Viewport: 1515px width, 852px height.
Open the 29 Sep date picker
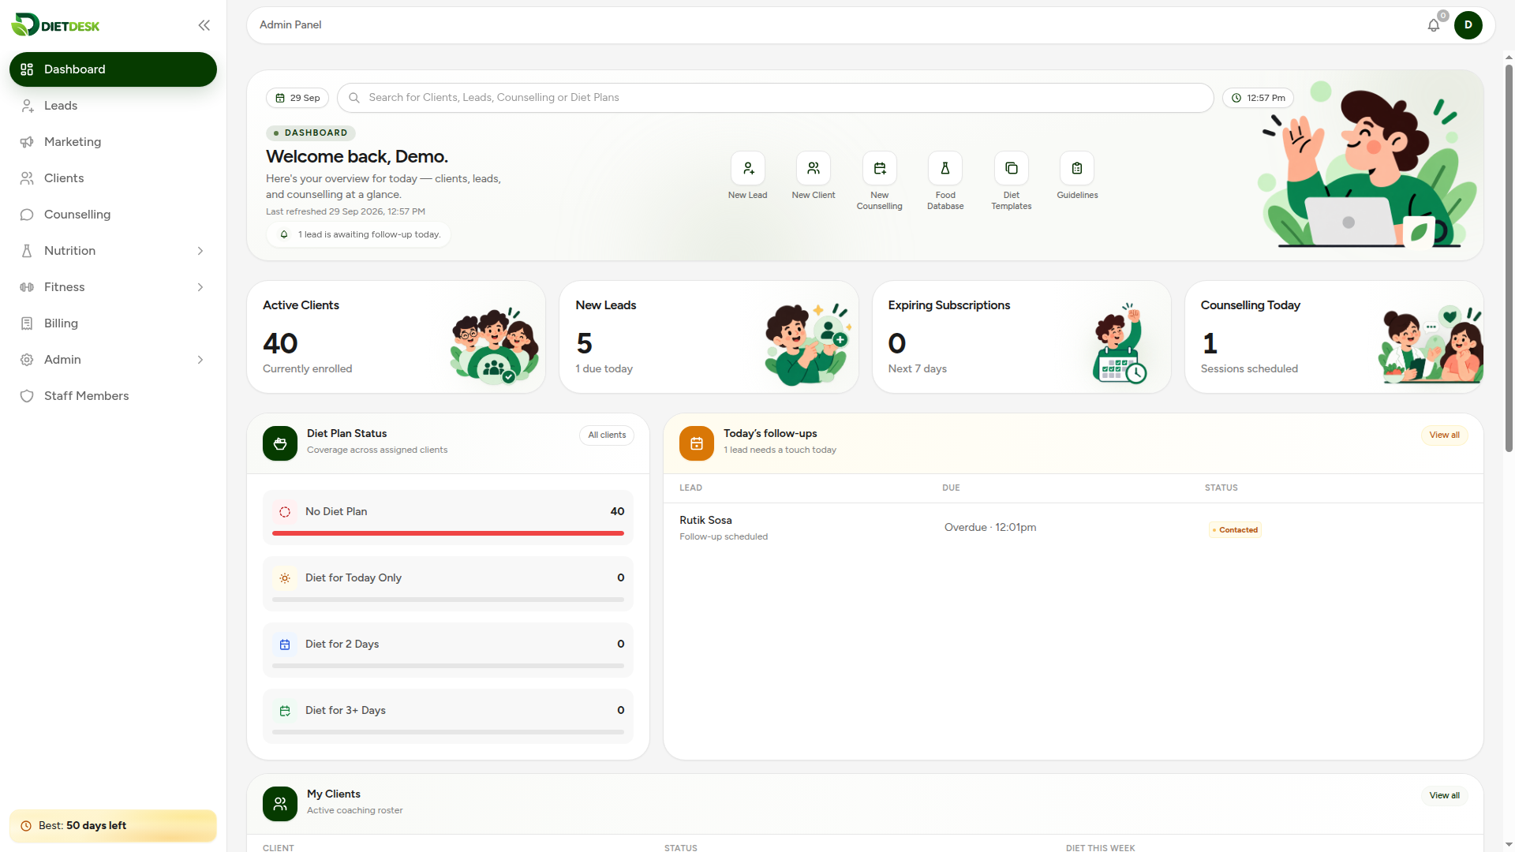[297, 98]
